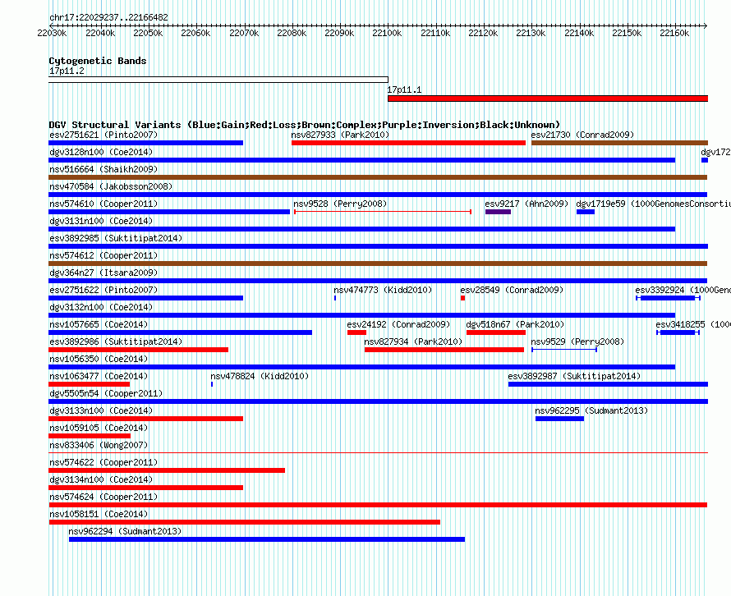Open the nsv962295 (Sudmant2013) label
The height and width of the screenshot is (596, 731).
pos(591,410)
